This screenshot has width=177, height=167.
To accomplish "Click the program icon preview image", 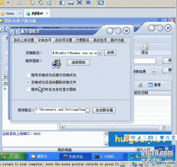I will tap(57, 64).
